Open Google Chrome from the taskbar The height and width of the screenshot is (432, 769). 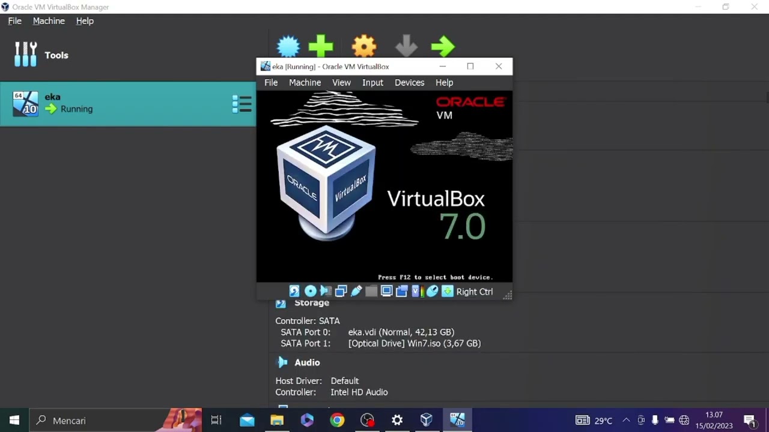coord(337,421)
